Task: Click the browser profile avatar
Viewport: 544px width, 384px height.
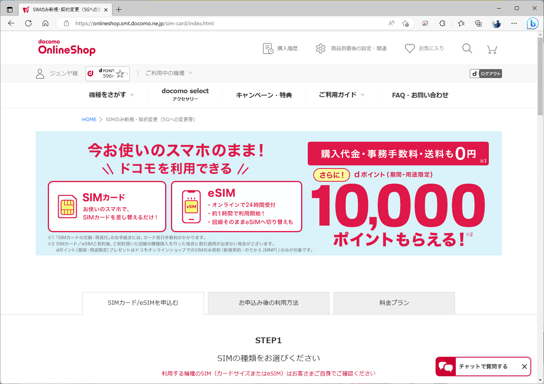Action: tap(496, 23)
